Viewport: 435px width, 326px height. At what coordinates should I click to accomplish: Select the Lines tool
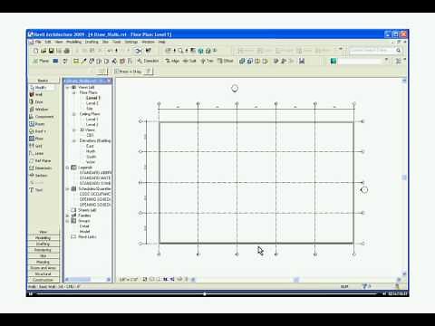(x=36, y=153)
